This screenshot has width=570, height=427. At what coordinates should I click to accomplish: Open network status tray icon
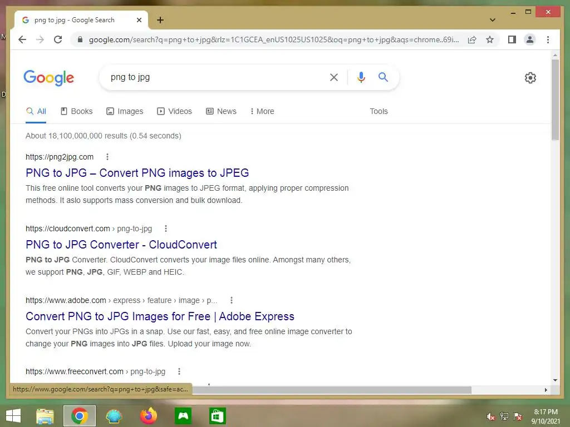pos(504,416)
